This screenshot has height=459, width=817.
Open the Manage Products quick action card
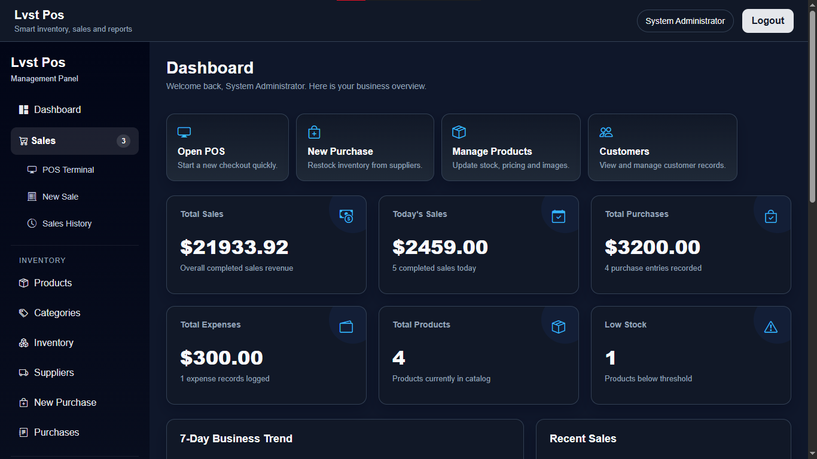point(511,147)
